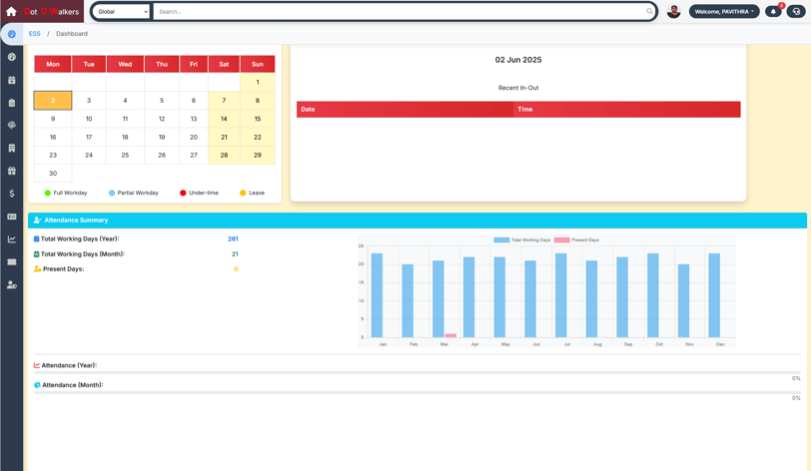The height and width of the screenshot is (471, 811).
Task: Click the Attendance Summary header bar
Action: click(x=417, y=221)
